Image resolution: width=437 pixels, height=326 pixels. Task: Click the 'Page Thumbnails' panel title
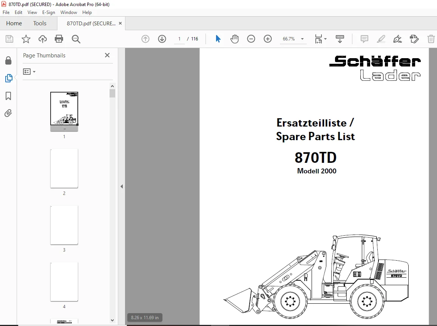[44, 56]
